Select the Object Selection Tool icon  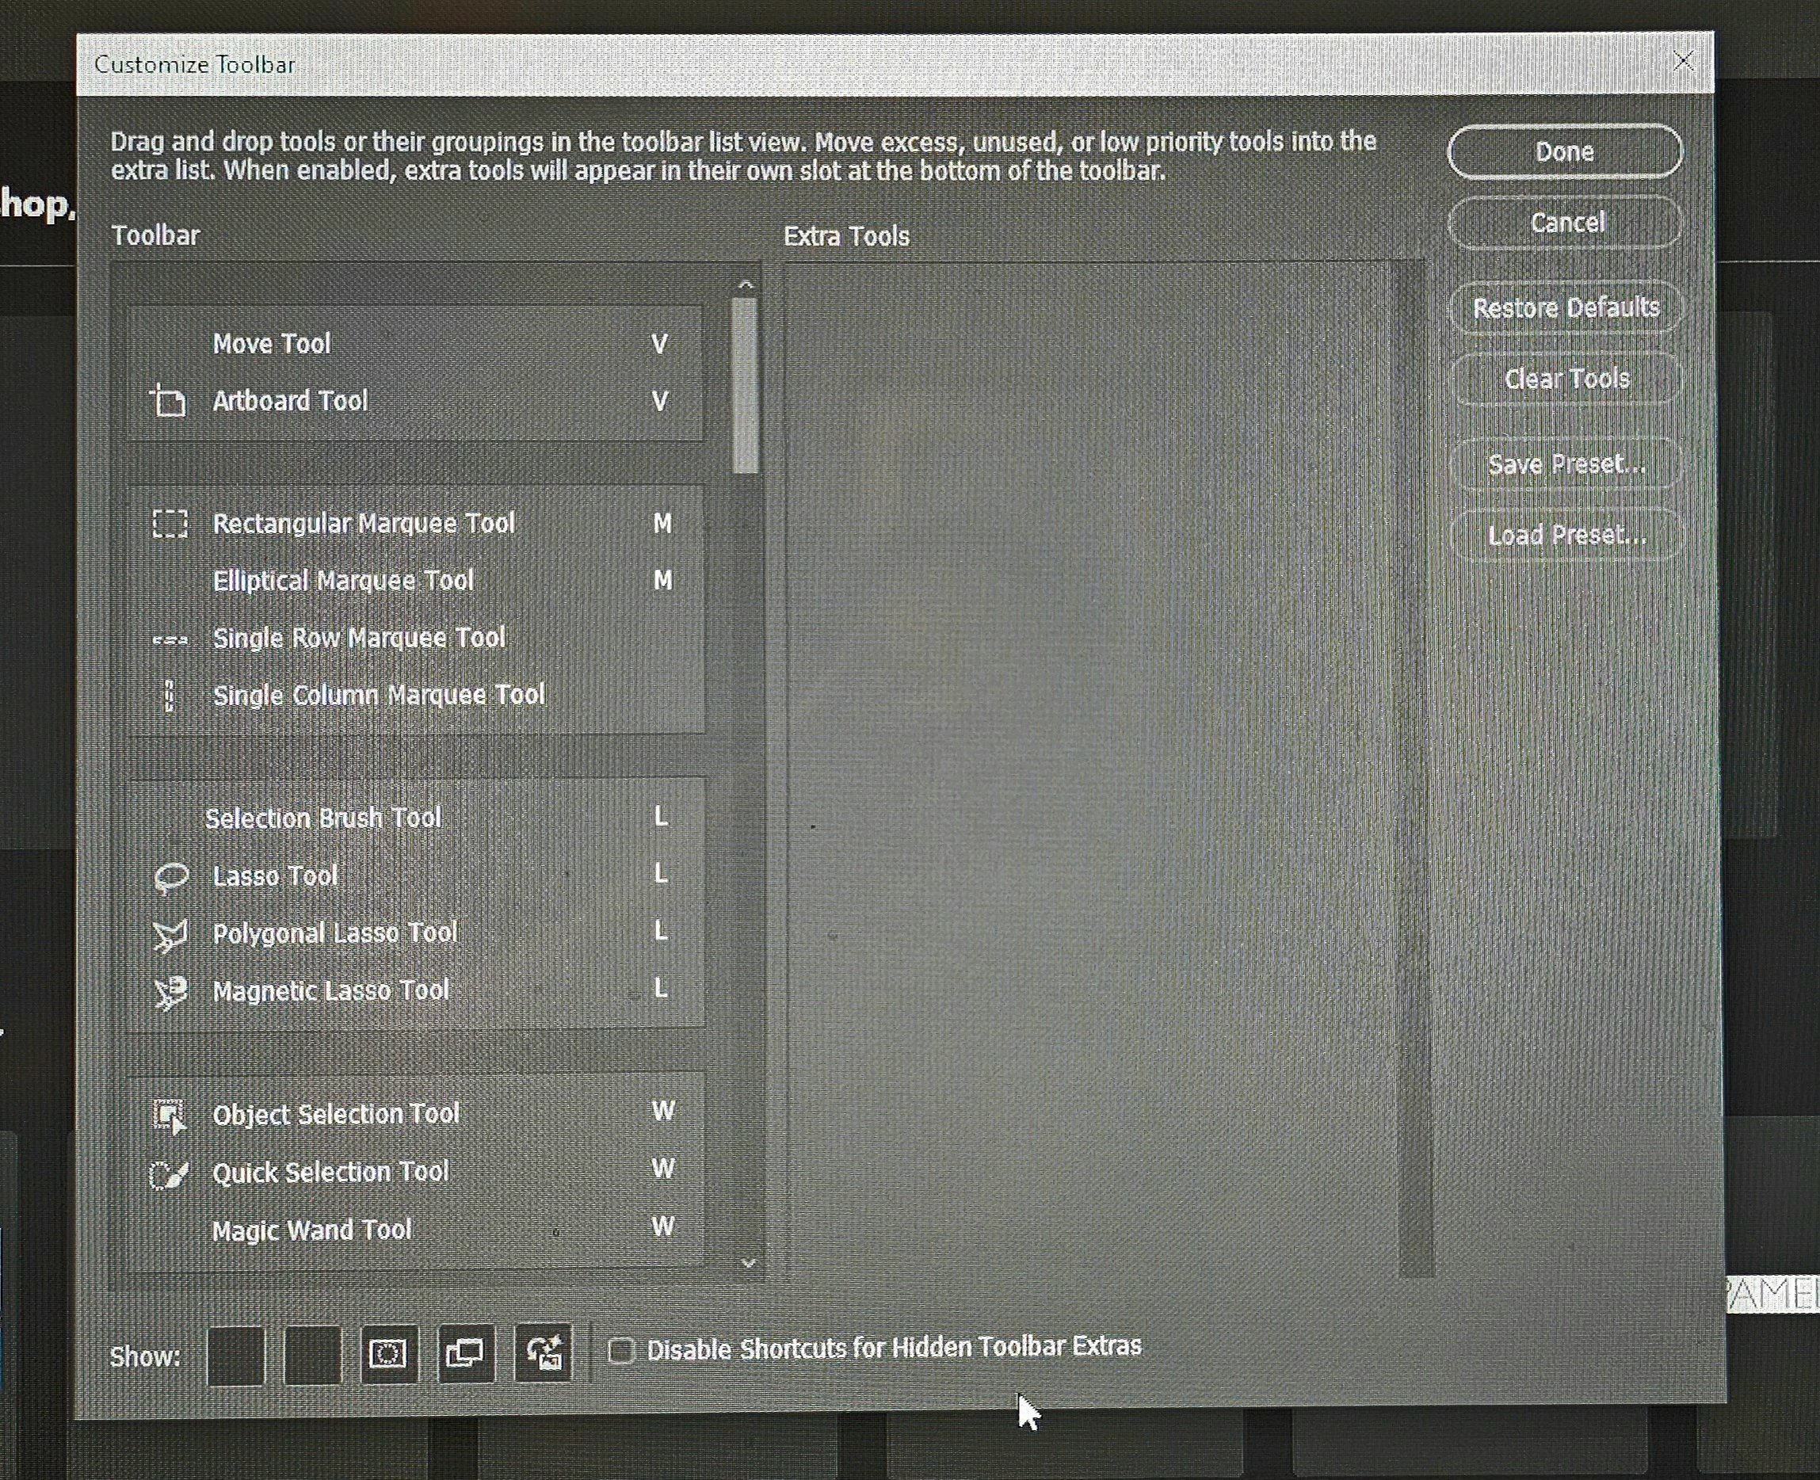click(x=169, y=1115)
